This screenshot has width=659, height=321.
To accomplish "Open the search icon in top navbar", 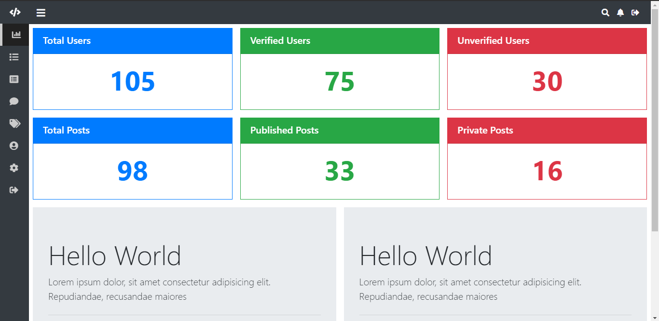I will [x=605, y=13].
